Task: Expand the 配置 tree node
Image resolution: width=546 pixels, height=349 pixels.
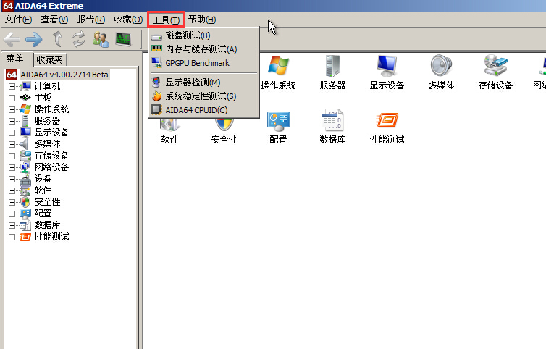Action: point(12,214)
